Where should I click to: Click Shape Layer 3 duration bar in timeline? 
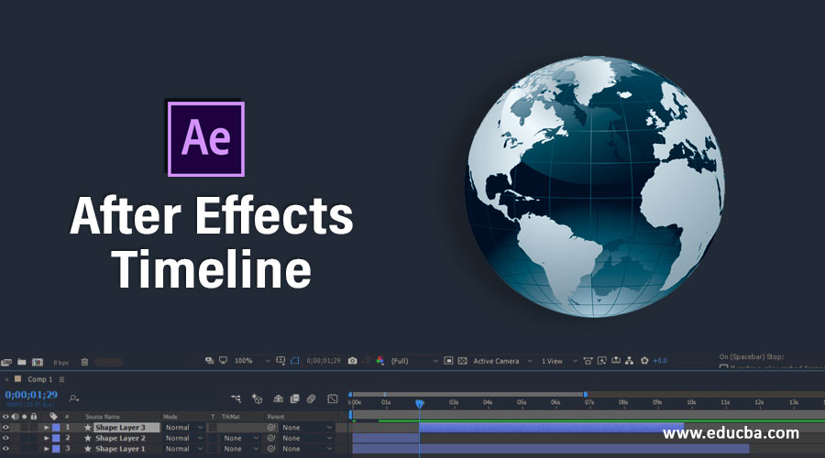[552, 428]
